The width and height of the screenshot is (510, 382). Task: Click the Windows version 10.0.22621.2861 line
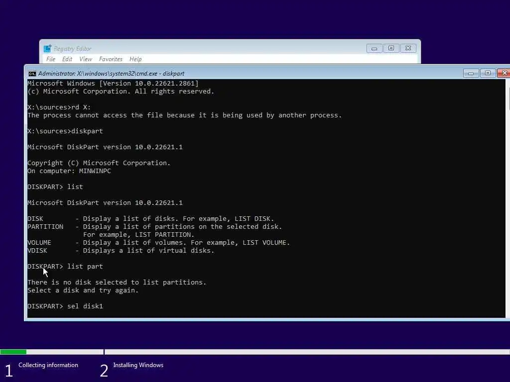tap(113, 84)
